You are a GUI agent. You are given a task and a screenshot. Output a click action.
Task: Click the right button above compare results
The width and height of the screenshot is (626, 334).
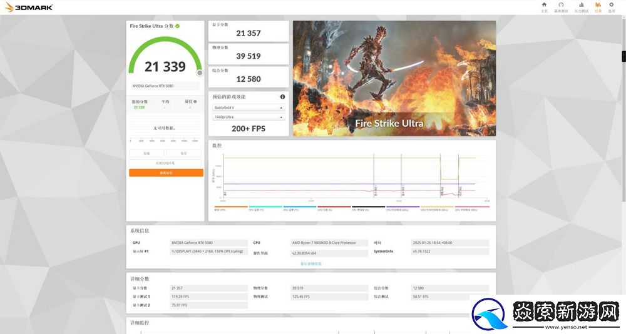pyautogui.click(x=184, y=153)
